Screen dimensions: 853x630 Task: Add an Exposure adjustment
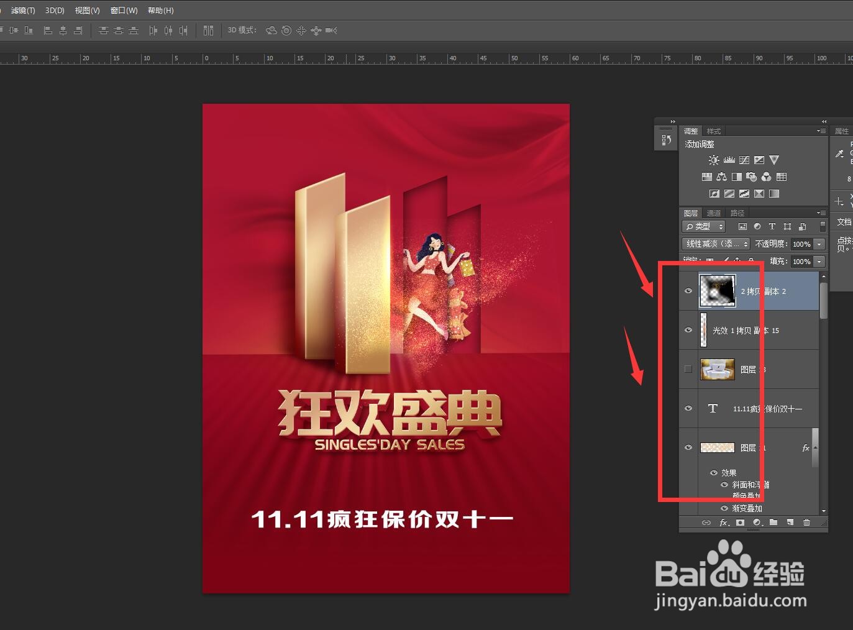pos(759,160)
